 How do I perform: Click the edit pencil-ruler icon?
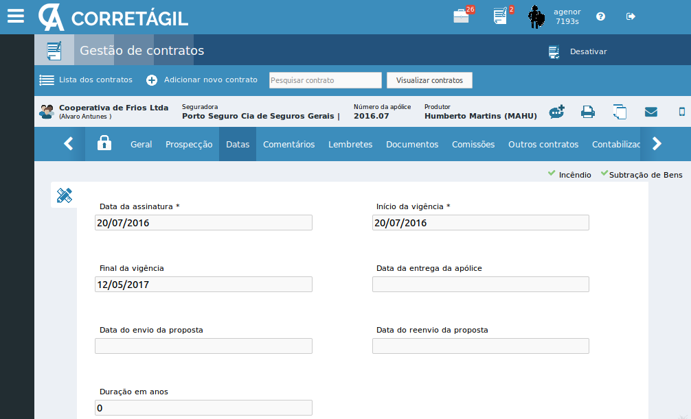pos(64,195)
